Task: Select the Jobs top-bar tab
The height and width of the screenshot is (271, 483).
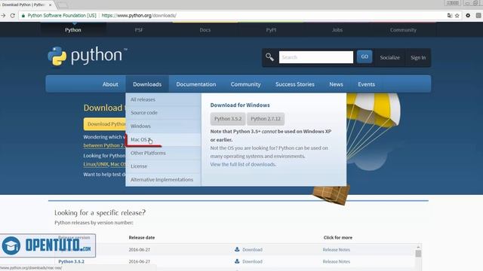Action: 337,30
